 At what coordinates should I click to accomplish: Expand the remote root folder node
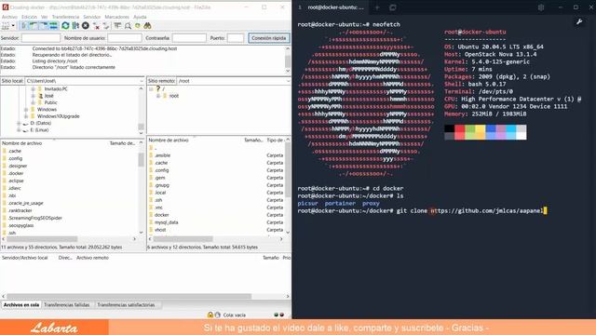pyautogui.click(x=158, y=96)
